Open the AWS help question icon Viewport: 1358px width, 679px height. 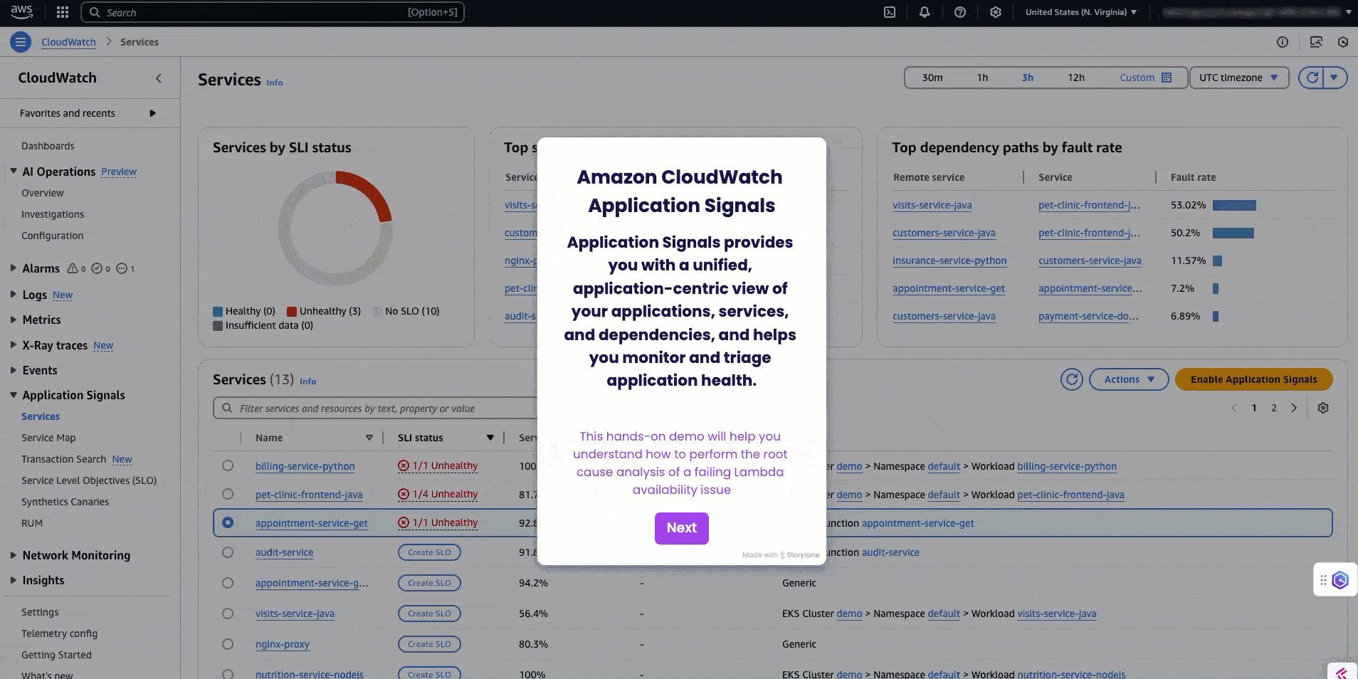(x=960, y=12)
